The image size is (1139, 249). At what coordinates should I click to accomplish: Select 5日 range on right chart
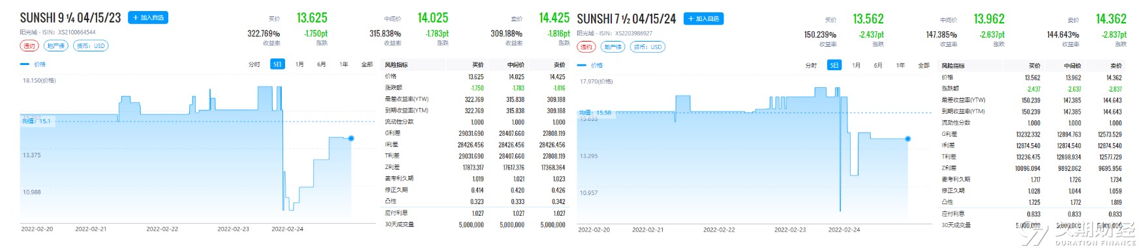coord(834,65)
